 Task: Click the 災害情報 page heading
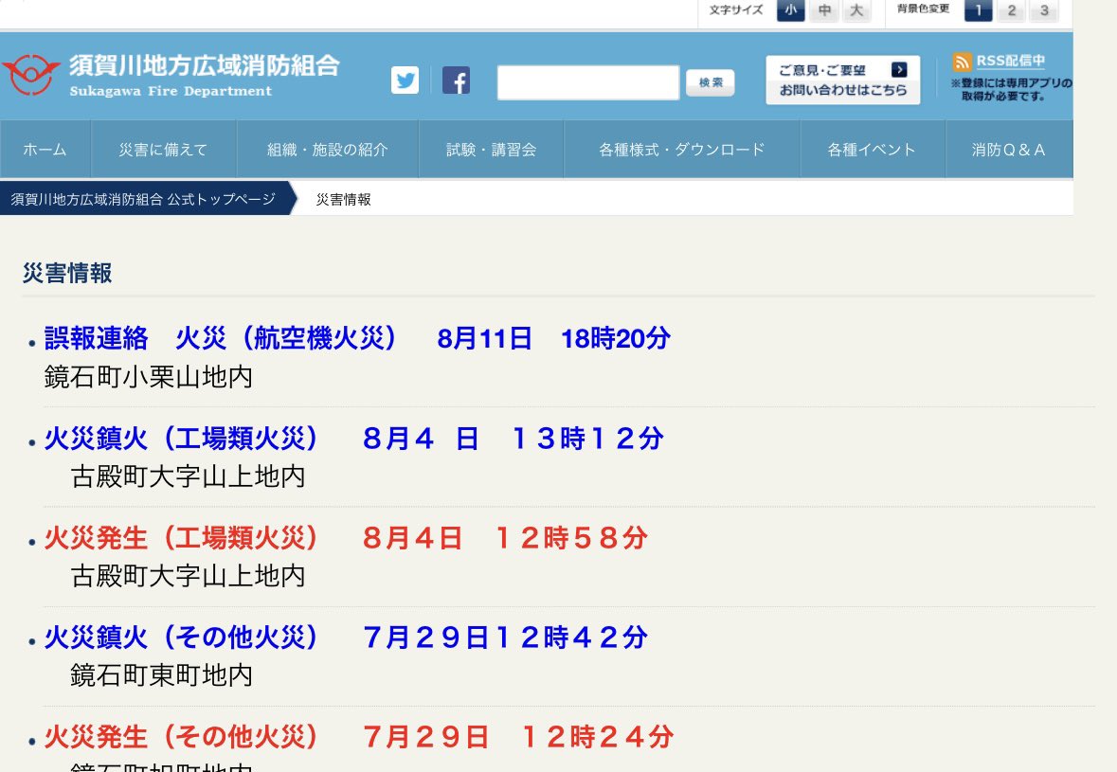[x=67, y=273]
